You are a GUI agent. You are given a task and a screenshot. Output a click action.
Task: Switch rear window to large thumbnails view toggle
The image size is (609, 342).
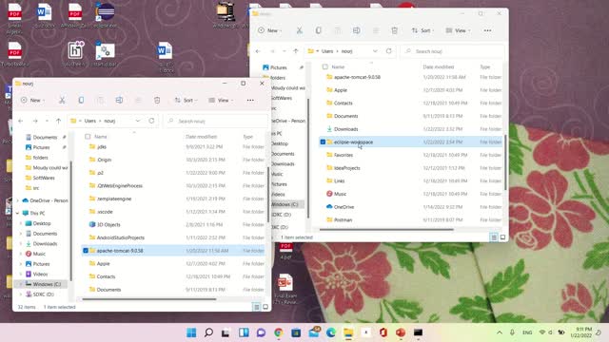[503, 237]
